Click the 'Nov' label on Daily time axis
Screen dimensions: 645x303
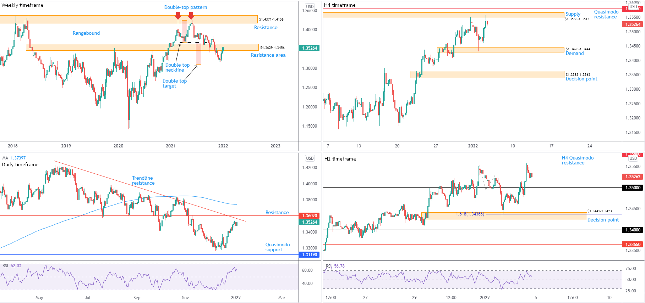185,298
